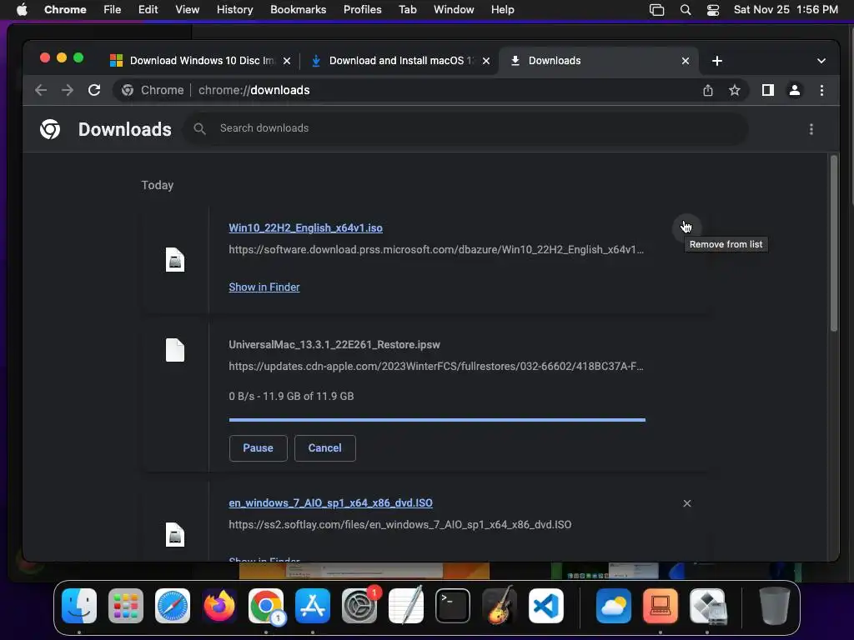Open Visual Studio Code from the Dock
This screenshot has height=640, width=854.
(x=546, y=606)
